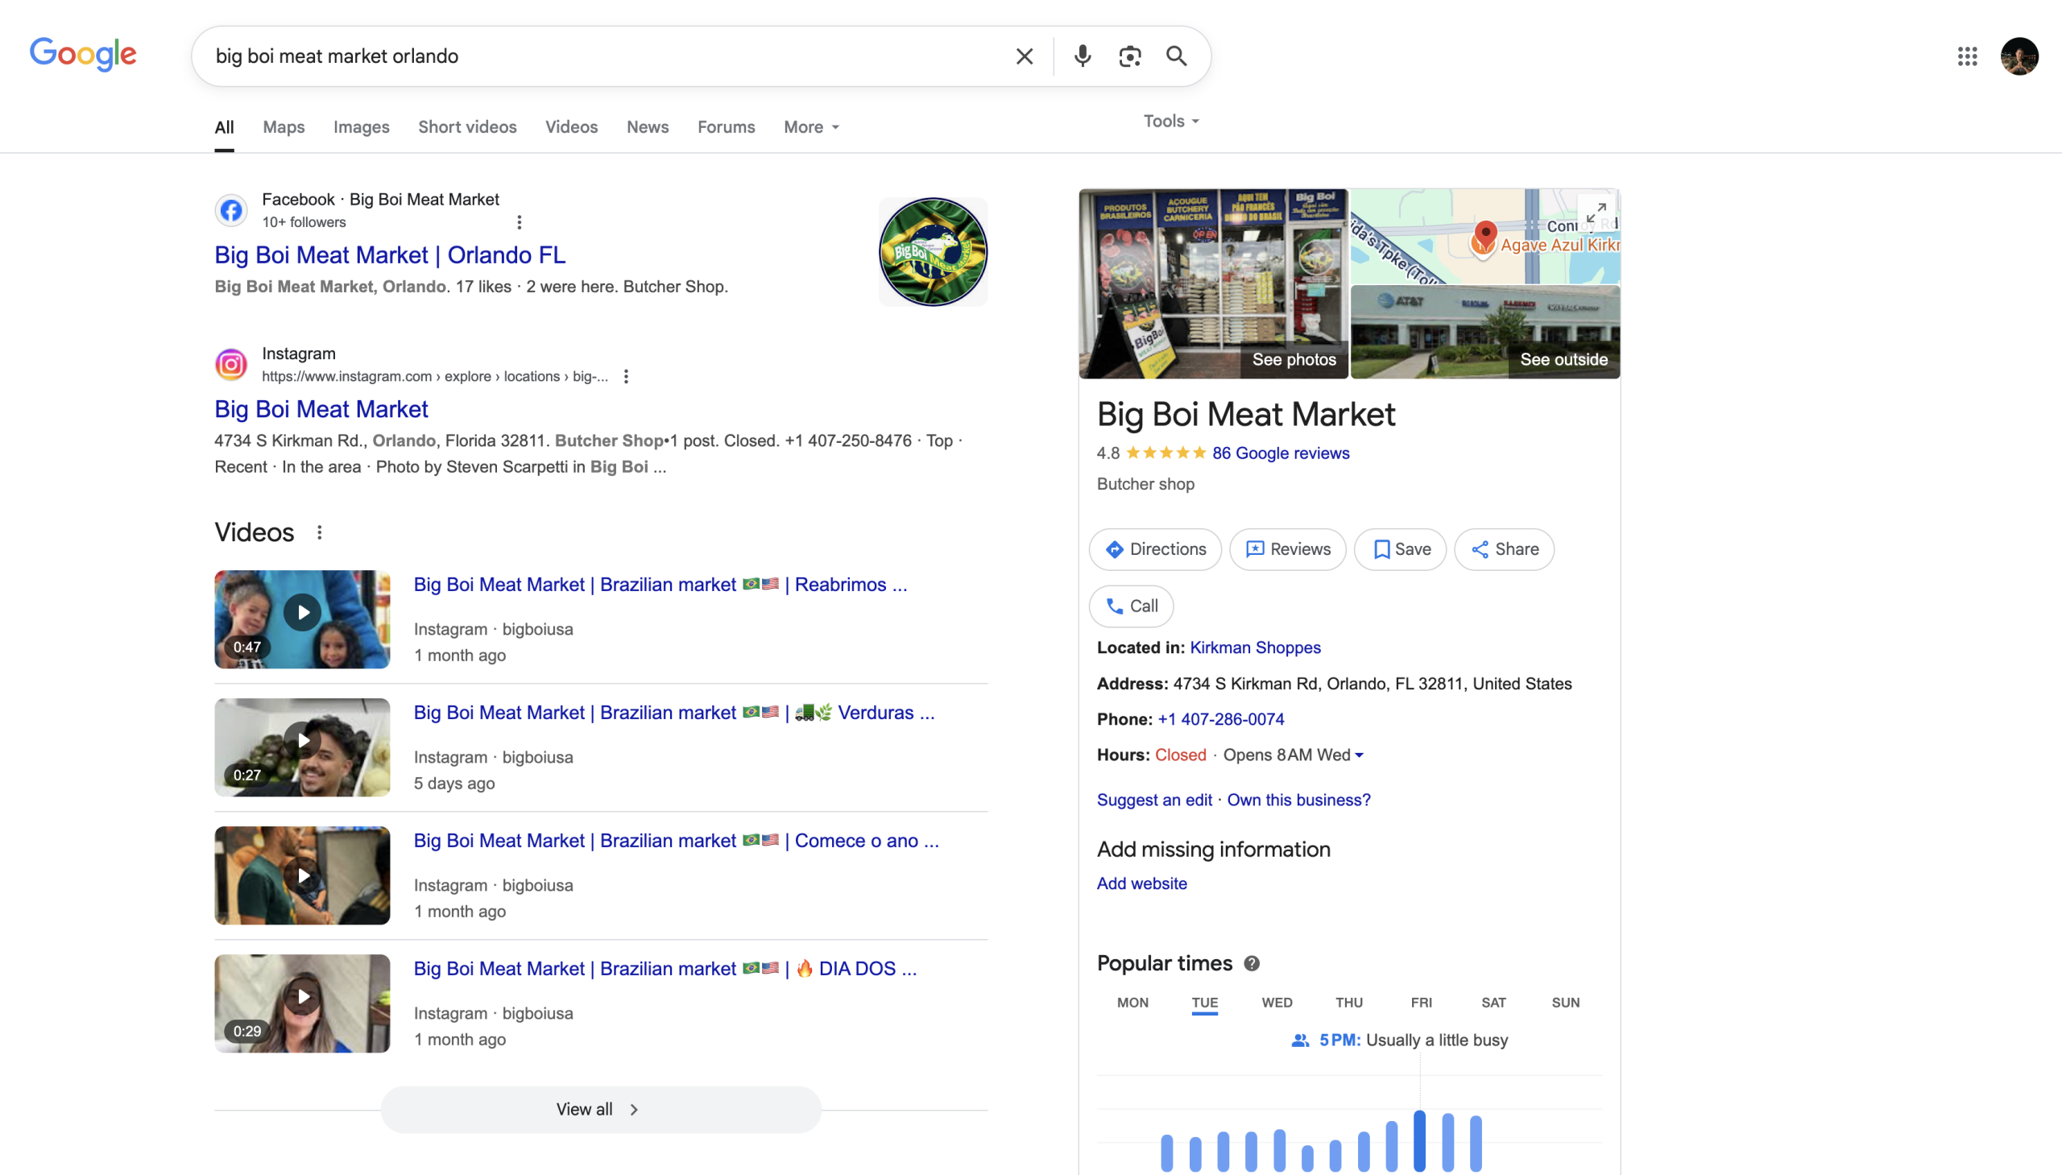Click the Popular times help icon
Screen dimensions: 2062x1175
[1252, 962]
